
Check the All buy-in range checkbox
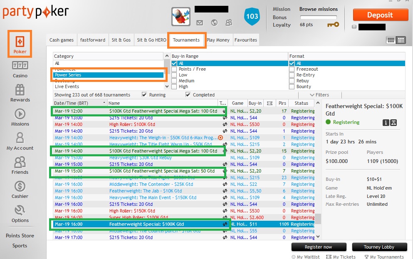pos(174,64)
